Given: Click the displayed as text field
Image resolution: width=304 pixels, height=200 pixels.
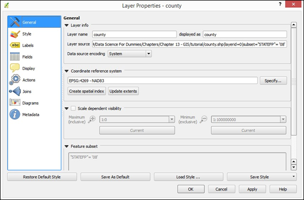Looking at the screenshot, I should pyautogui.click(x=245, y=34).
